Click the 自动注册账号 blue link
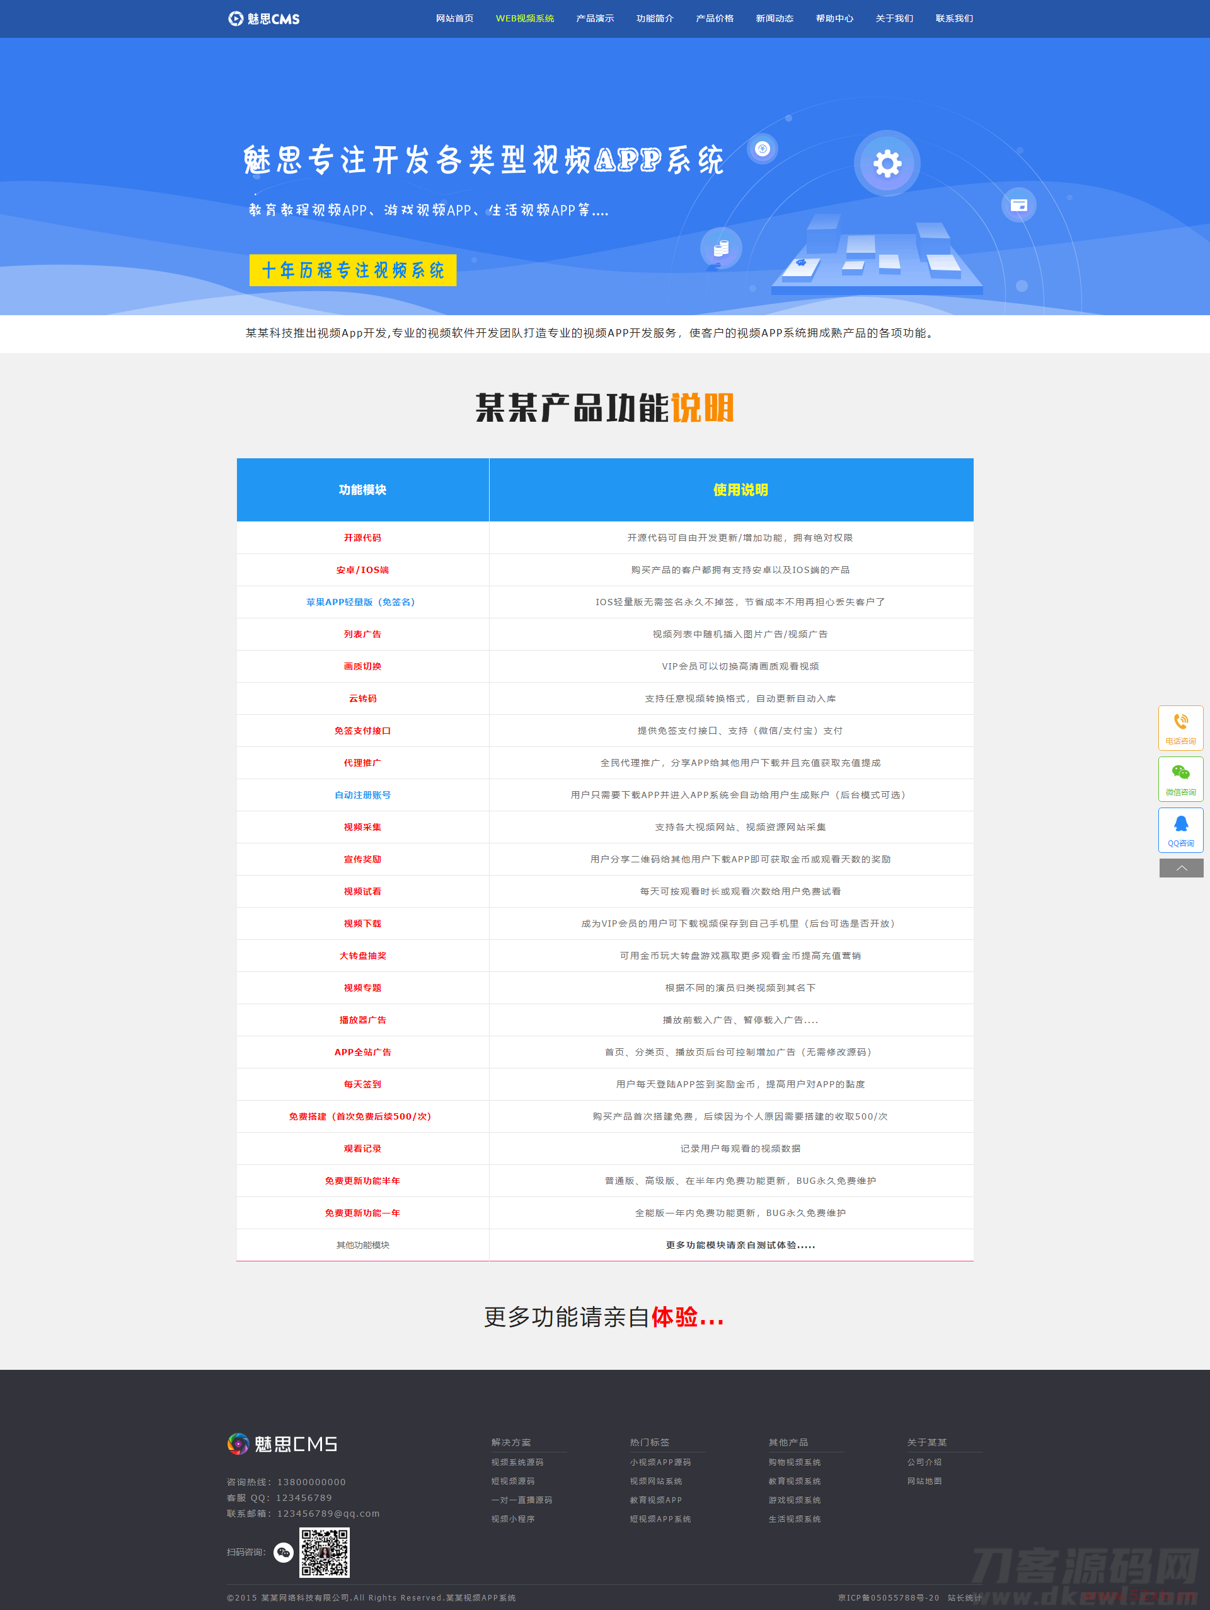This screenshot has width=1210, height=1610. click(362, 795)
